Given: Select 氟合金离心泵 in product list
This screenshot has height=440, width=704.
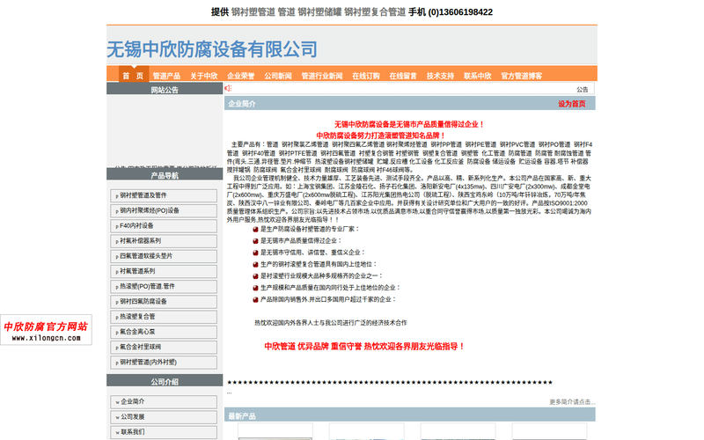Looking at the screenshot, I should coord(164,332).
